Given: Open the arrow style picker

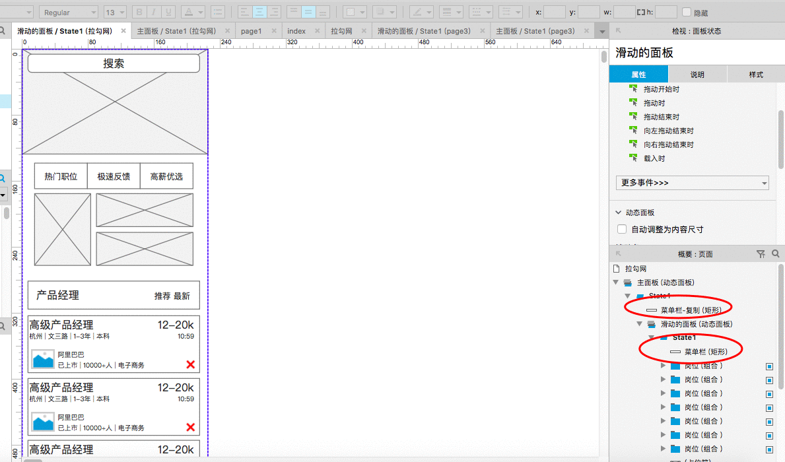Looking at the screenshot, I should (x=510, y=12).
